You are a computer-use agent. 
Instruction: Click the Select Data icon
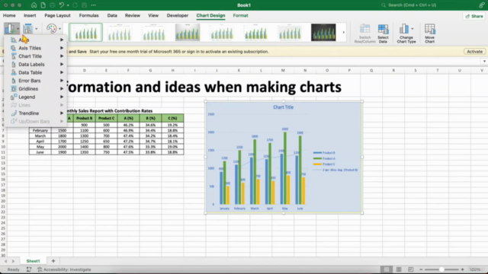(x=383, y=33)
